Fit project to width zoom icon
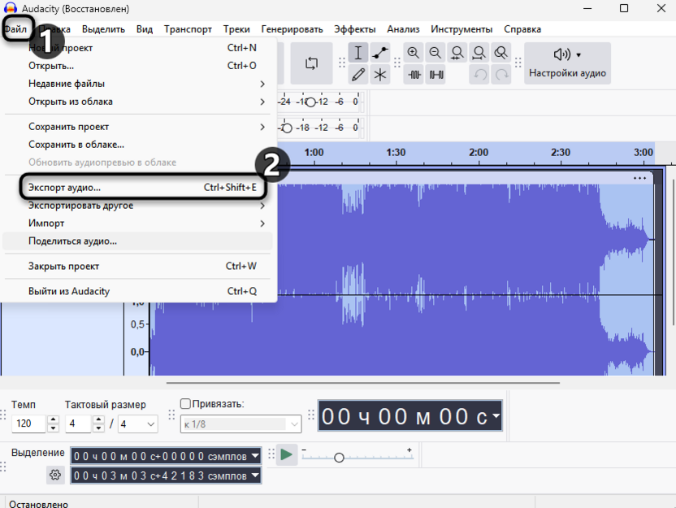The width and height of the screenshot is (676, 508). coord(479,53)
